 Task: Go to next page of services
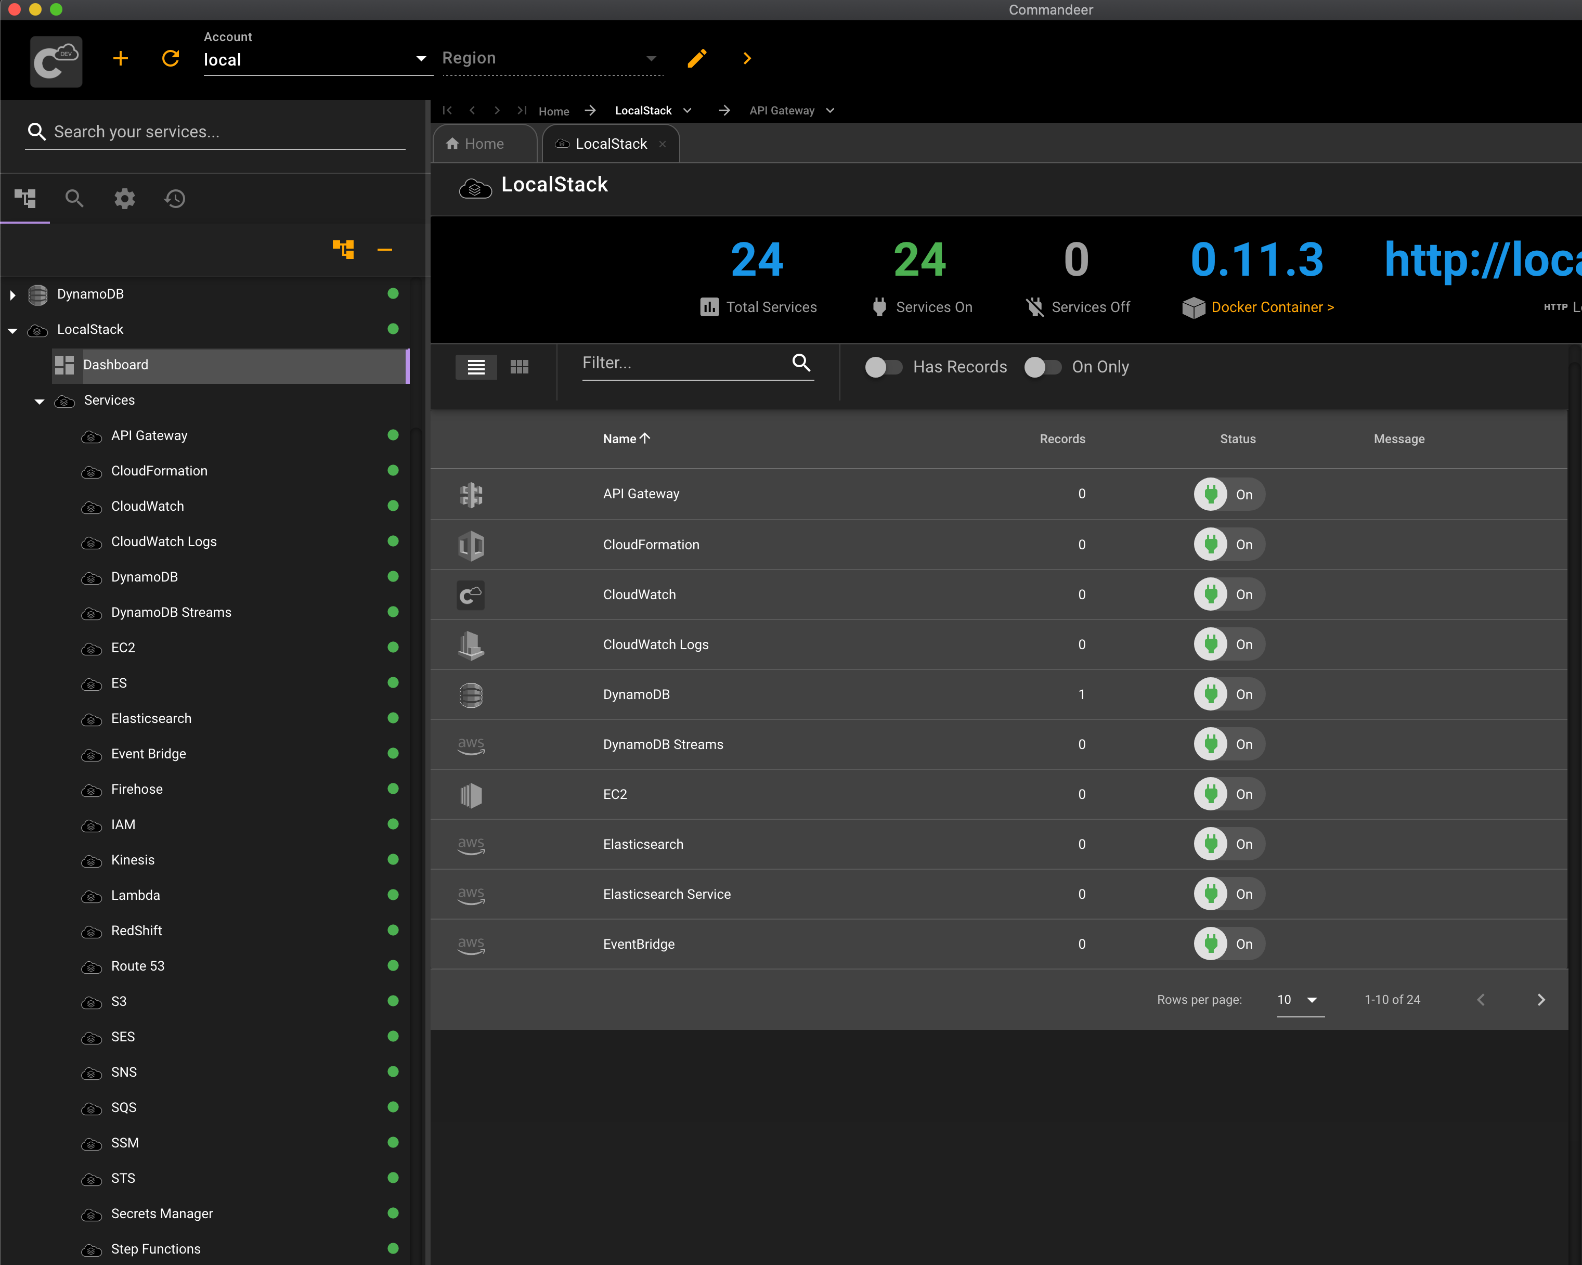1541,999
